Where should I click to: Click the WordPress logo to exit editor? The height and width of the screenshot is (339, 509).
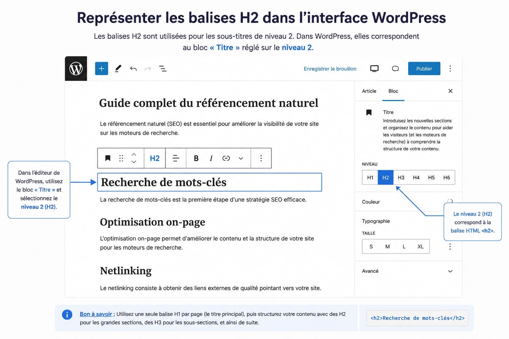coord(76,69)
